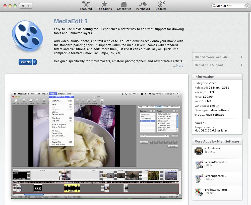Click the Record button in the screenshot

point(144,142)
